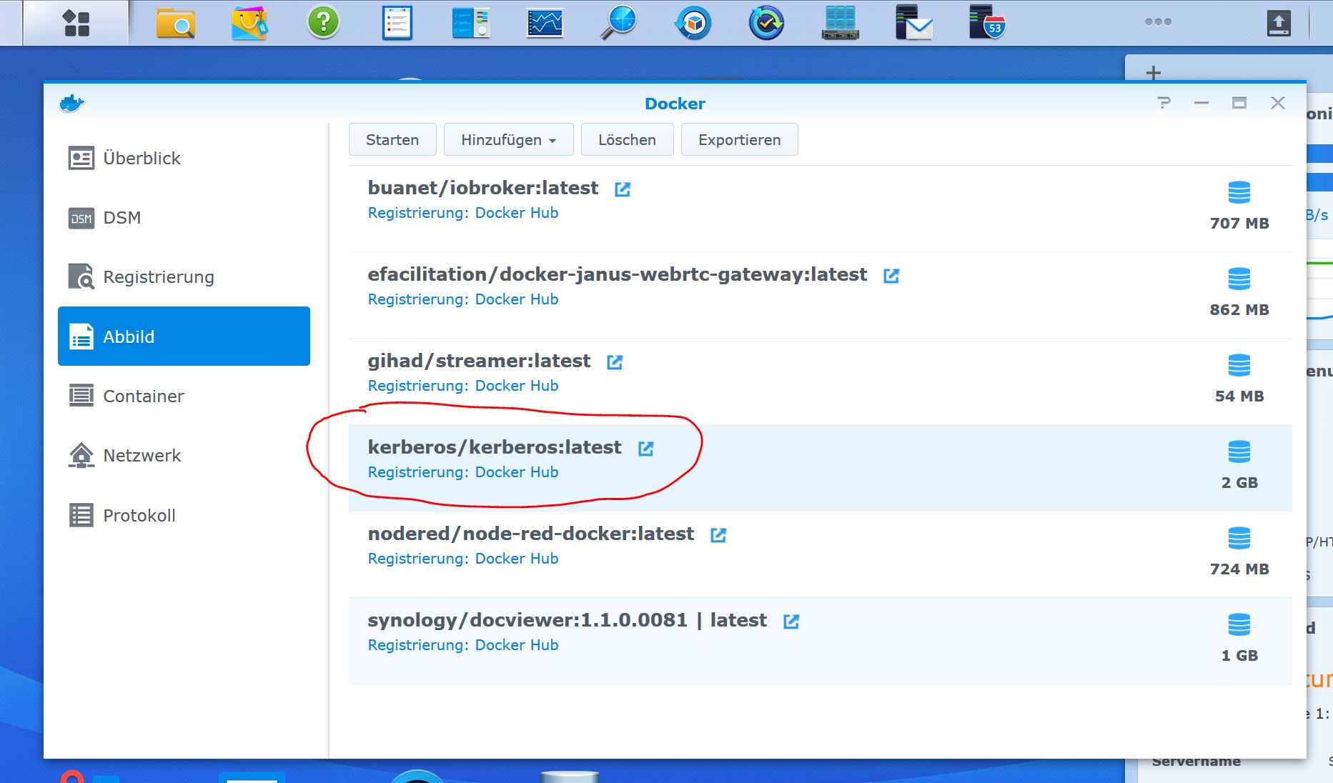
Task: Click the Docker whale logo icon
Action: [71, 104]
